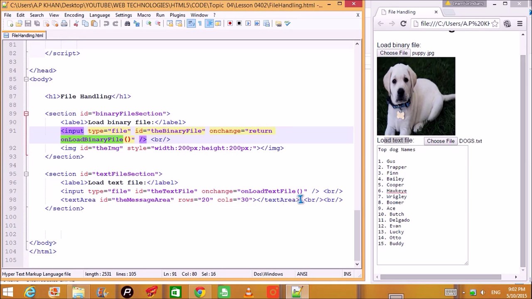Toggle Word wrap toolbar button
Viewport: 532px width, 299px height.
(x=191, y=24)
